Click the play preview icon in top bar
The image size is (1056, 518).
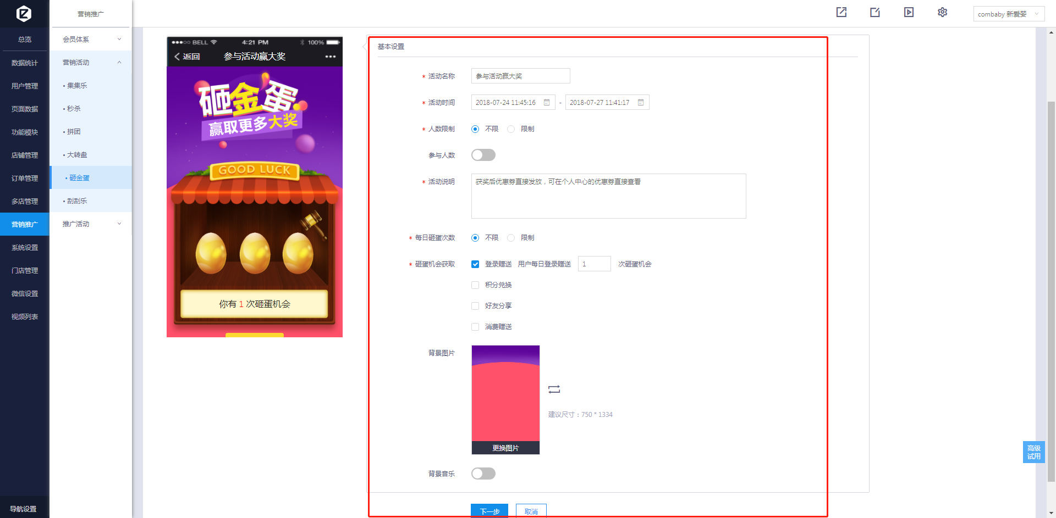pyautogui.click(x=909, y=12)
